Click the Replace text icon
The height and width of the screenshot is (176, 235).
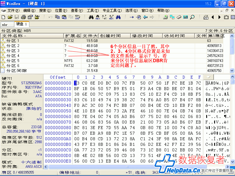point(105,17)
